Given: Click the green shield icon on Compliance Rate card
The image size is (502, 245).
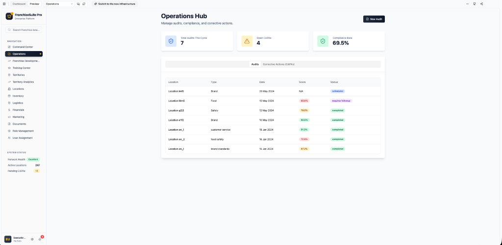Looking at the screenshot, I should pyautogui.click(x=323, y=41).
